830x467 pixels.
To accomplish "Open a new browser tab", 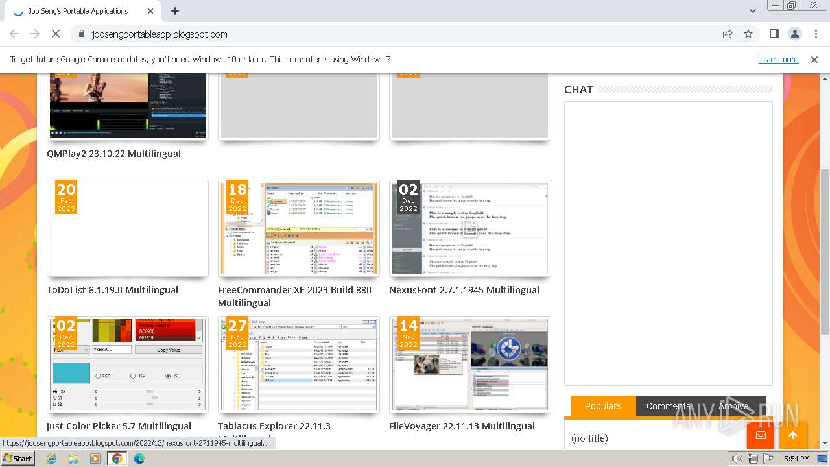I will click(175, 11).
